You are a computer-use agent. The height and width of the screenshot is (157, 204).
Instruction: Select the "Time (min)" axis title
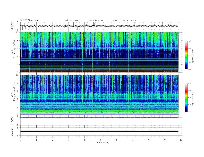coord(103,142)
